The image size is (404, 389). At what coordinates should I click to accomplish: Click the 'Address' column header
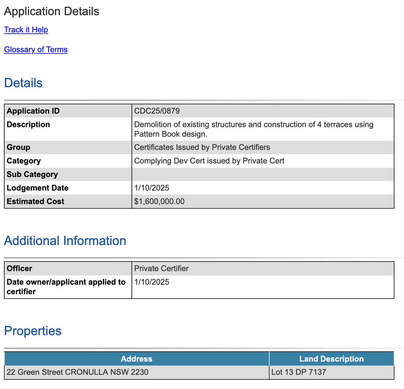(x=137, y=359)
